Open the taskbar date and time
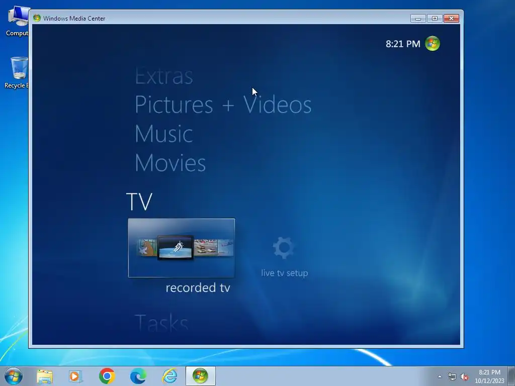 click(489, 376)
